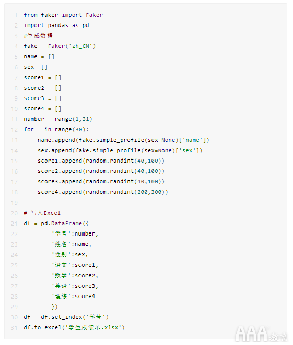Click line number 21 in gutter

[x=14, y=224]
